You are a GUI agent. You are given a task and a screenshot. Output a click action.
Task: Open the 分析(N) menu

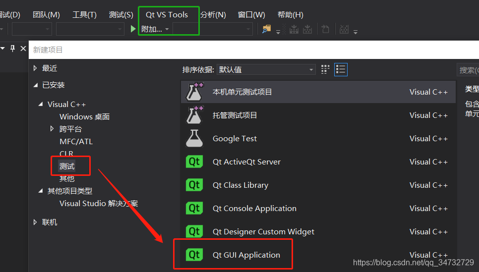coord(213,15)
